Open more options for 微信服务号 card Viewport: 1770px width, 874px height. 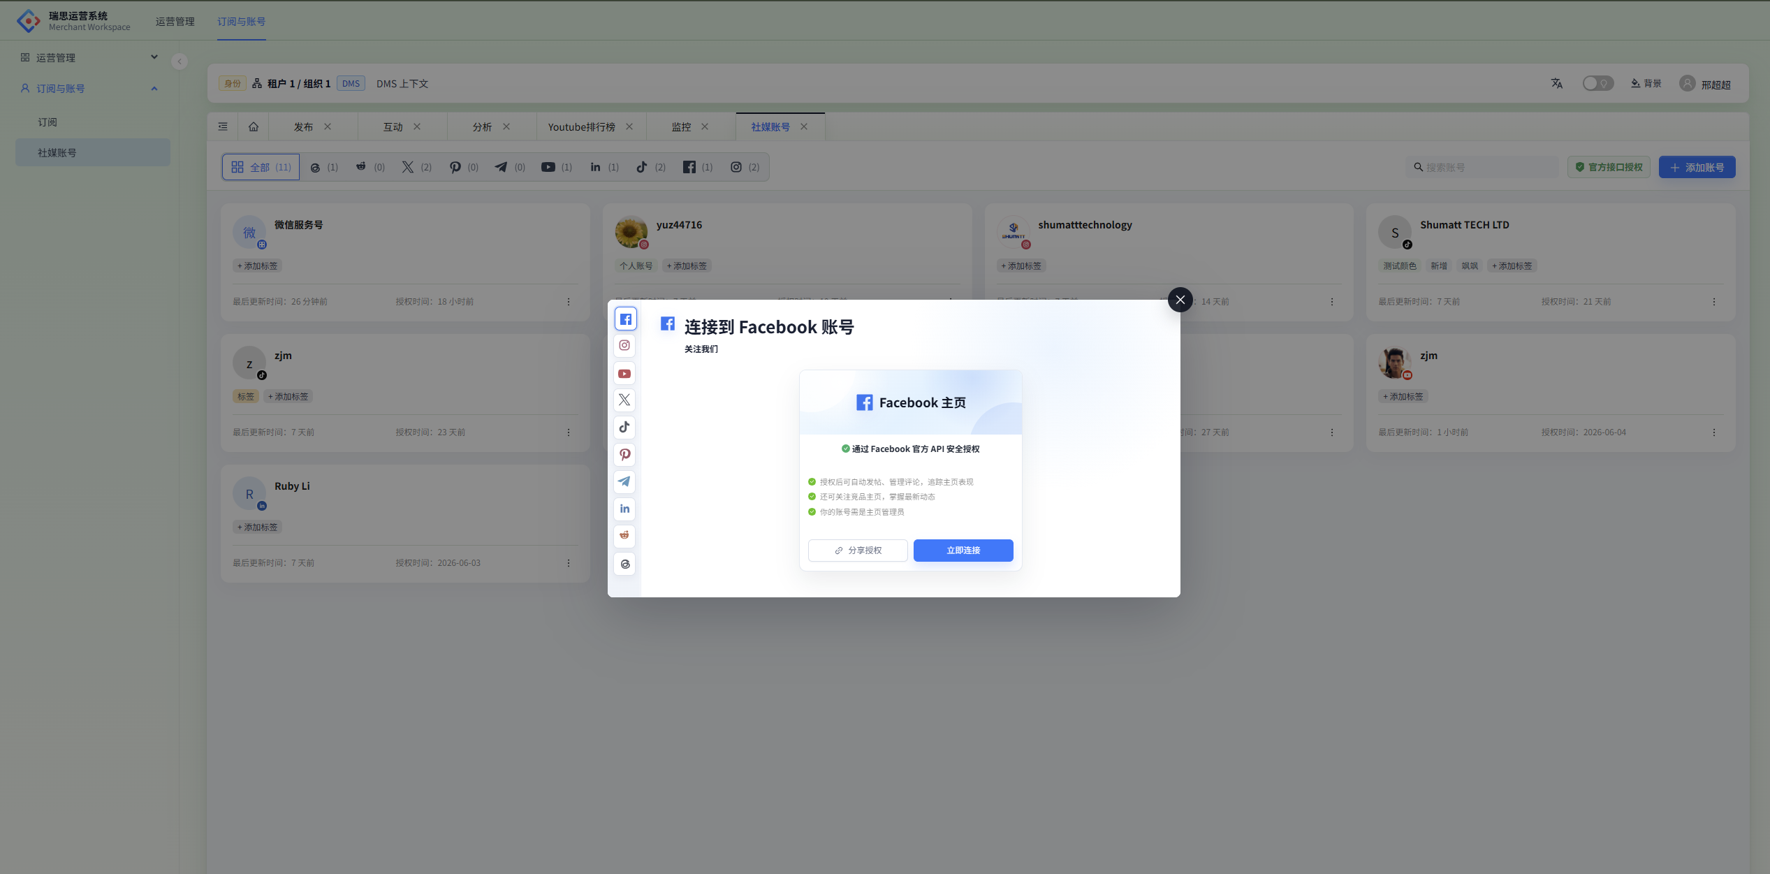click(x=569, y=302)
